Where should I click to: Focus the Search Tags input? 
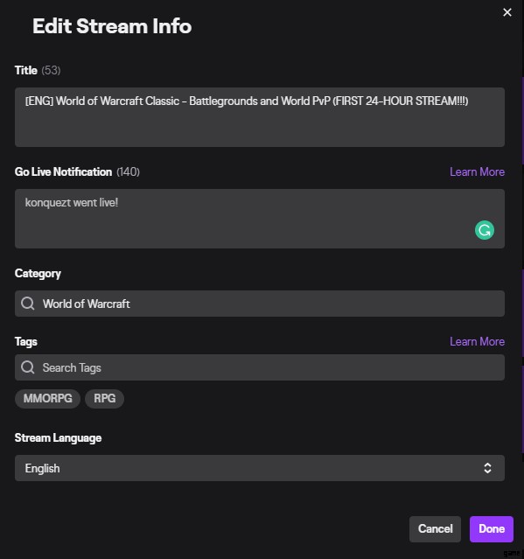(x=260, y=367)
